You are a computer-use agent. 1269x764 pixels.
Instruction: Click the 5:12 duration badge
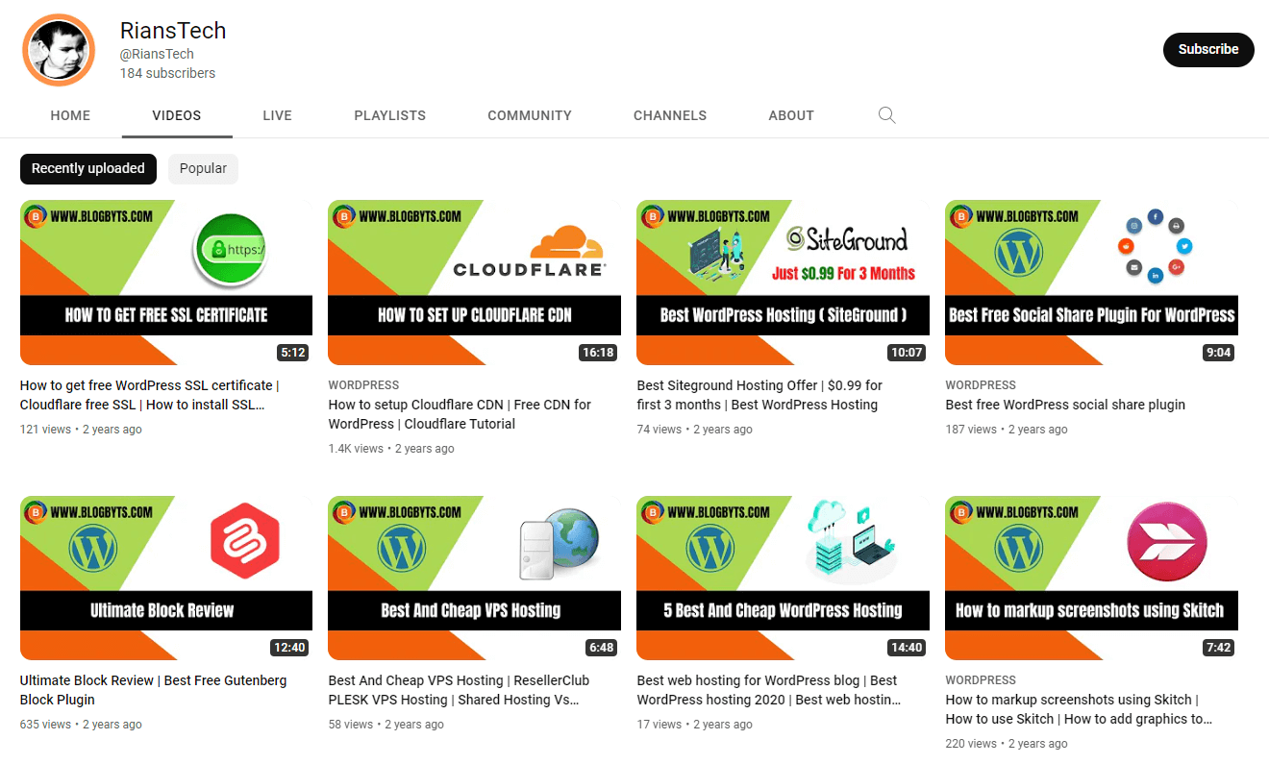coord(292,353)
